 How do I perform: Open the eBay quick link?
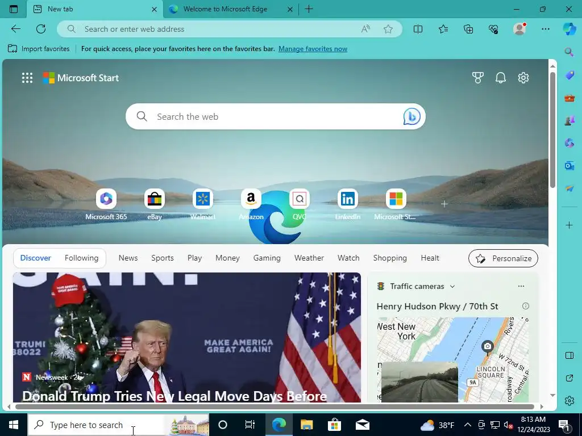pos(155,204)
